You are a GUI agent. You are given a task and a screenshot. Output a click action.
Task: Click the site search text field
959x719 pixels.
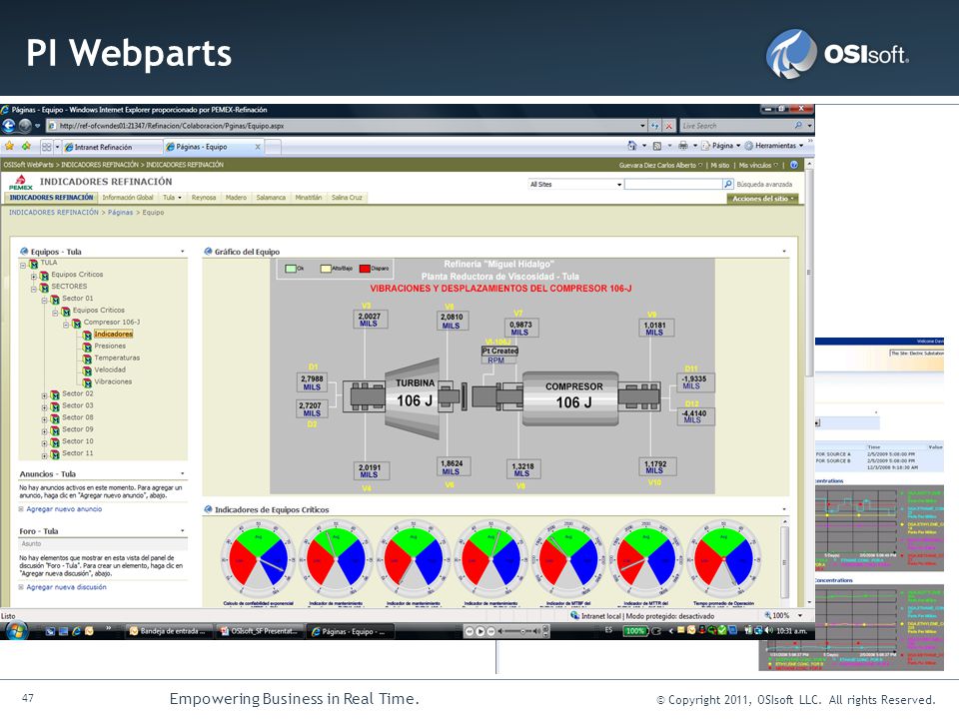tap(673, 184)
